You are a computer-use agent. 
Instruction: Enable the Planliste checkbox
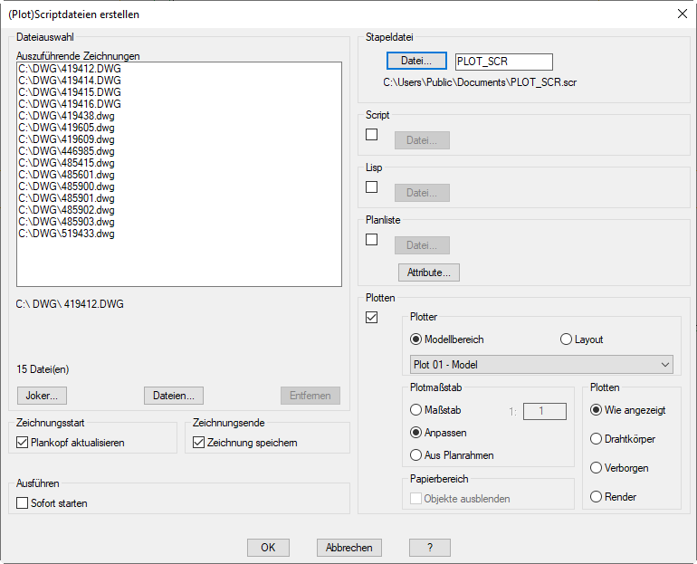(371, 240)
